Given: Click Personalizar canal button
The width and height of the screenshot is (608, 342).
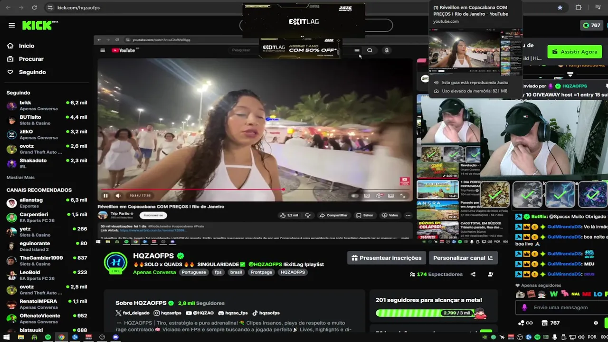Looking at the screenshot, I should pyautogui.click(x=463, y=258).
